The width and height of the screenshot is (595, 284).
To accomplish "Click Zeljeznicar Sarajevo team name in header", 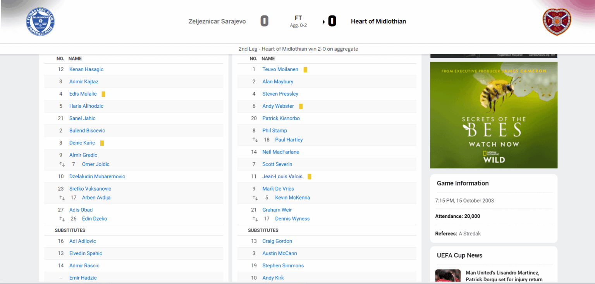I will [x=217, y=21].
